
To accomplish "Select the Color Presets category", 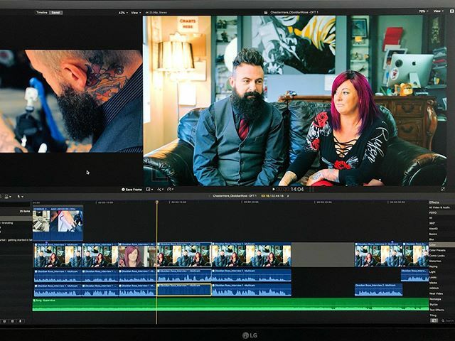I will point(437,250).
